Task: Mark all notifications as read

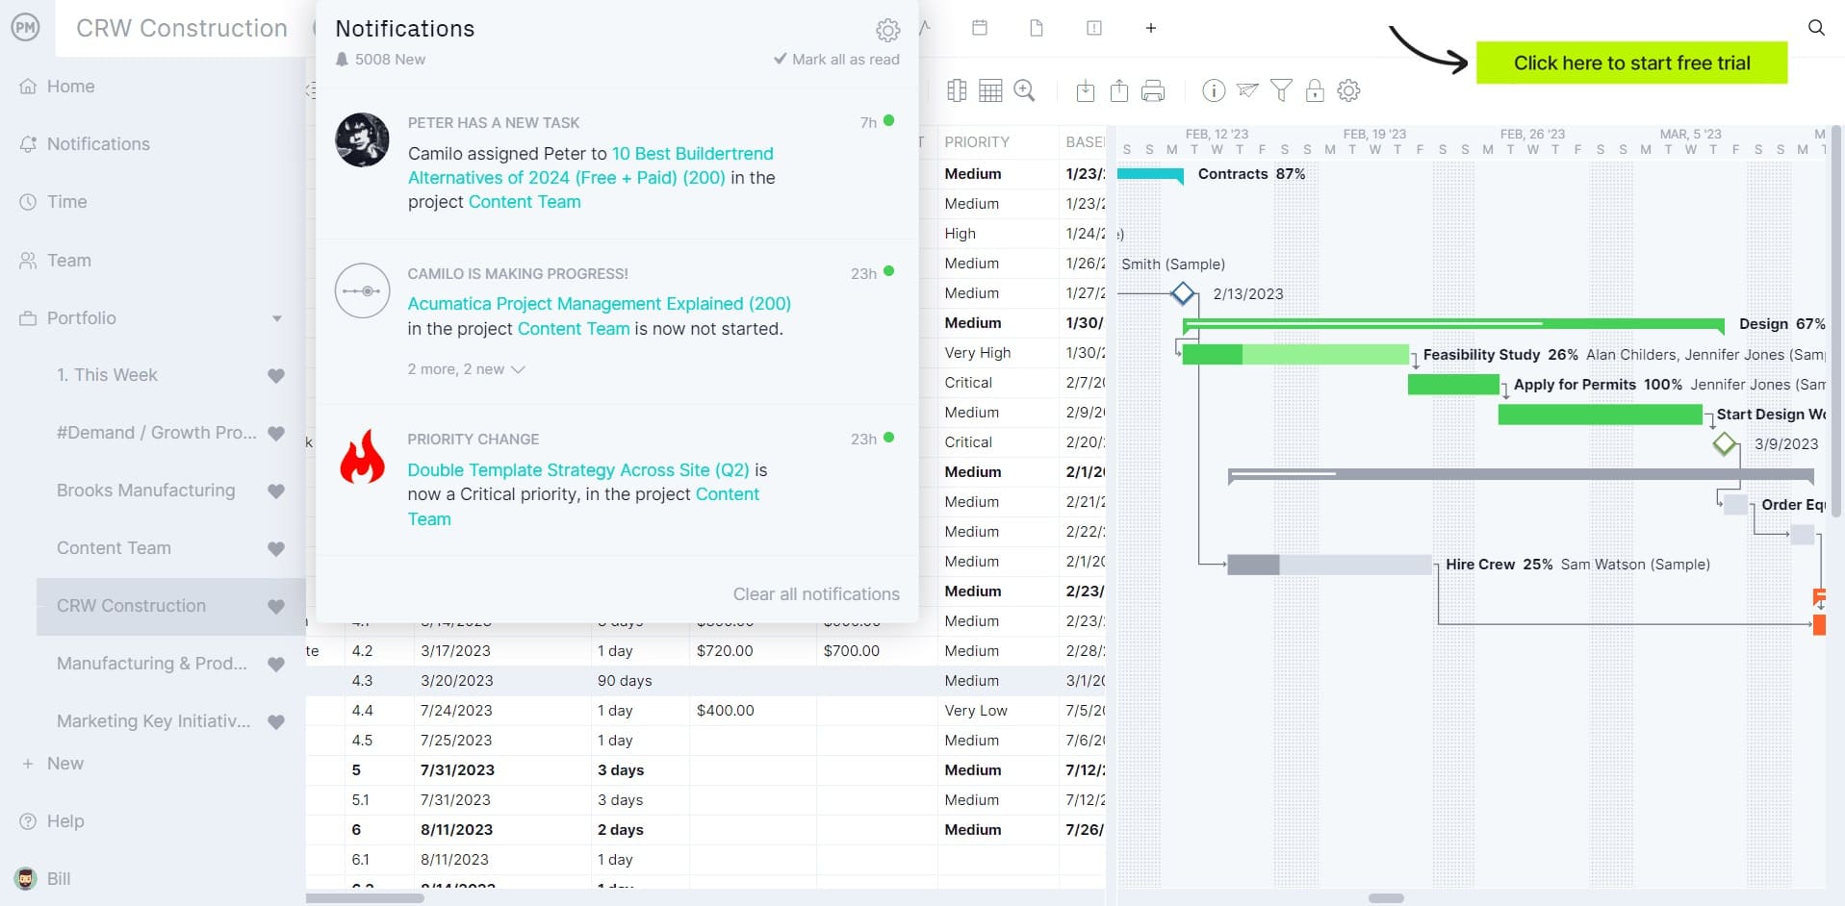Action: (x=836, y=60)
